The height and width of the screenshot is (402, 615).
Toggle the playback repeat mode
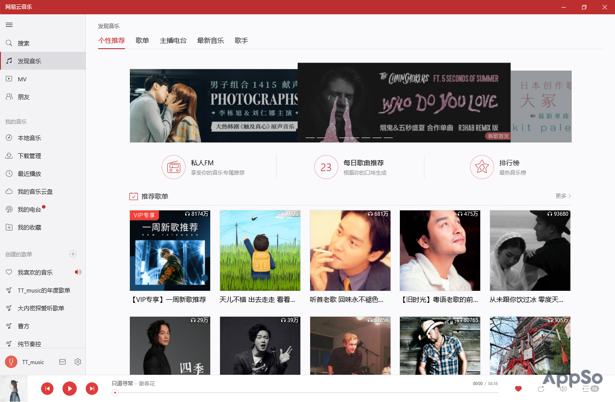pyautogui.click(x=541, y=389)
